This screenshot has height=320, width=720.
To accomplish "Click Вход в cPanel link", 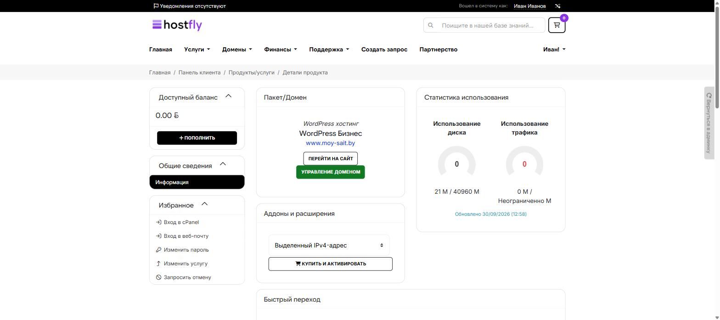I will [x=181, y=222].
